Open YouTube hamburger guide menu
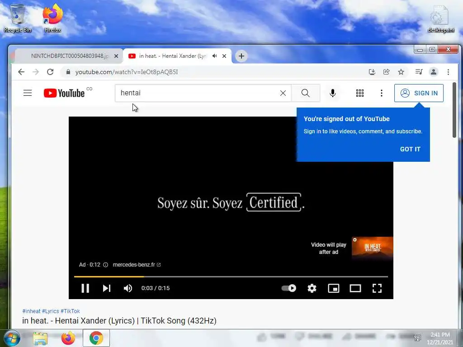This screenshot has width=463, height=347. [28, 93]
